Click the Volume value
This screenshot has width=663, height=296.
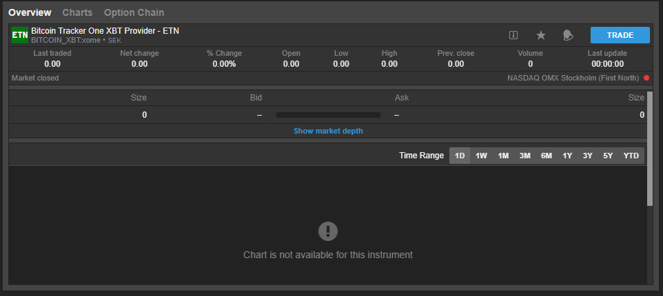point(530,64)
